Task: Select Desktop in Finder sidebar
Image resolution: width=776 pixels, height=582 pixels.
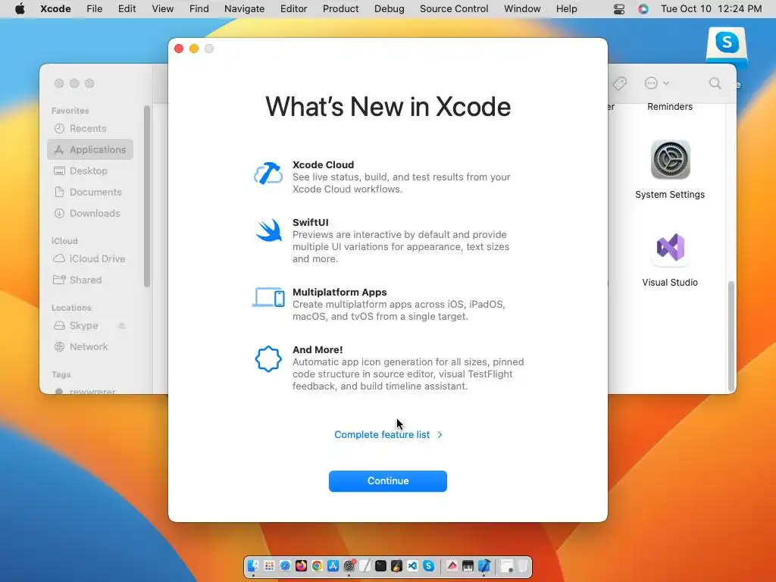Action: click(x=90, y=171)
